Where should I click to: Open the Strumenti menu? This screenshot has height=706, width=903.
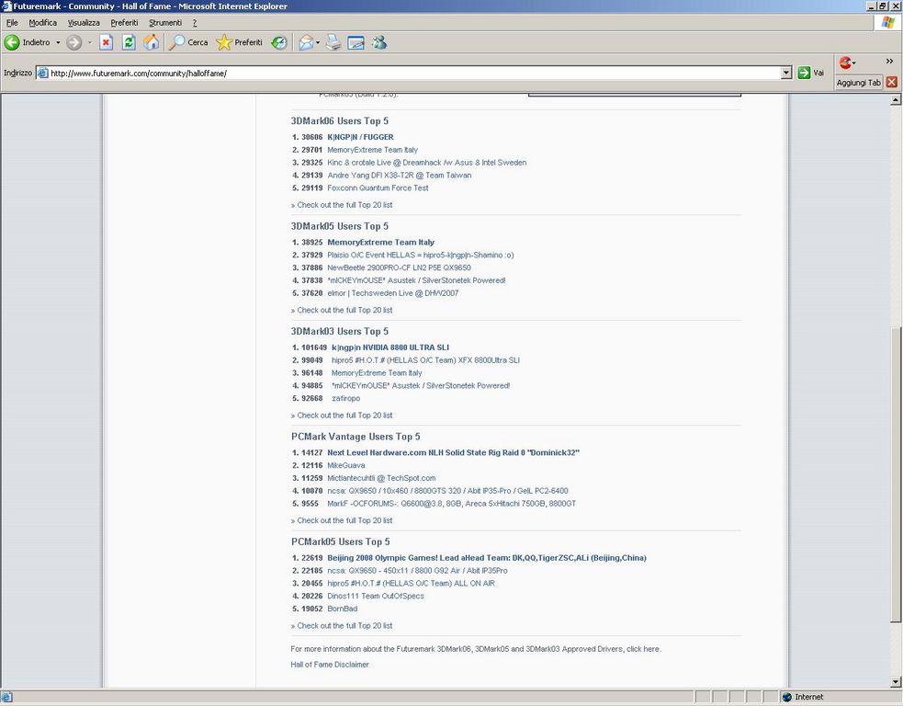(x=165, y=22)
